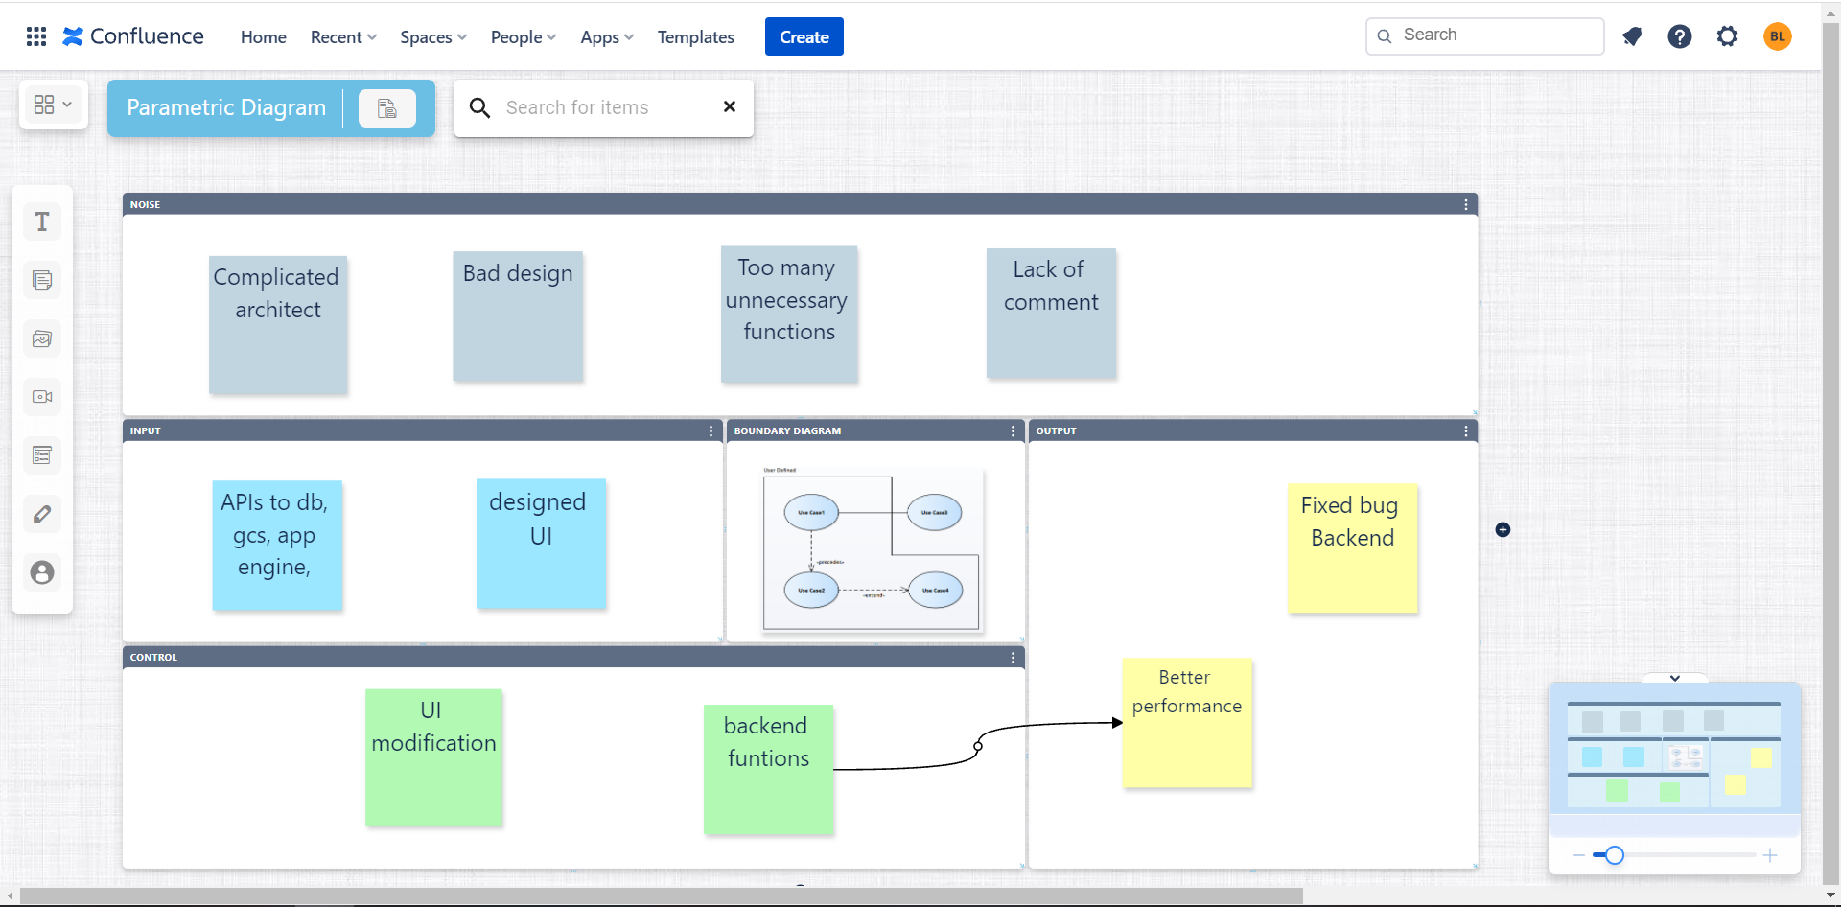This screenshot has width=1841, height=907.
Task: Select the video camera tool
Action: (x=42, y=397)
